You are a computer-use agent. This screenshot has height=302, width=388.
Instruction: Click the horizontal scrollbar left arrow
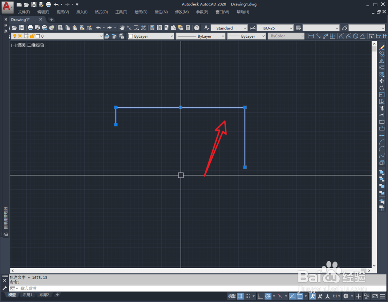click(x=13, y=271)
